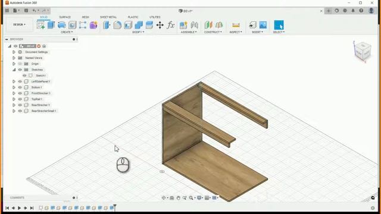Click the Orbit tool in navigation bar

(x=164, y=198)
